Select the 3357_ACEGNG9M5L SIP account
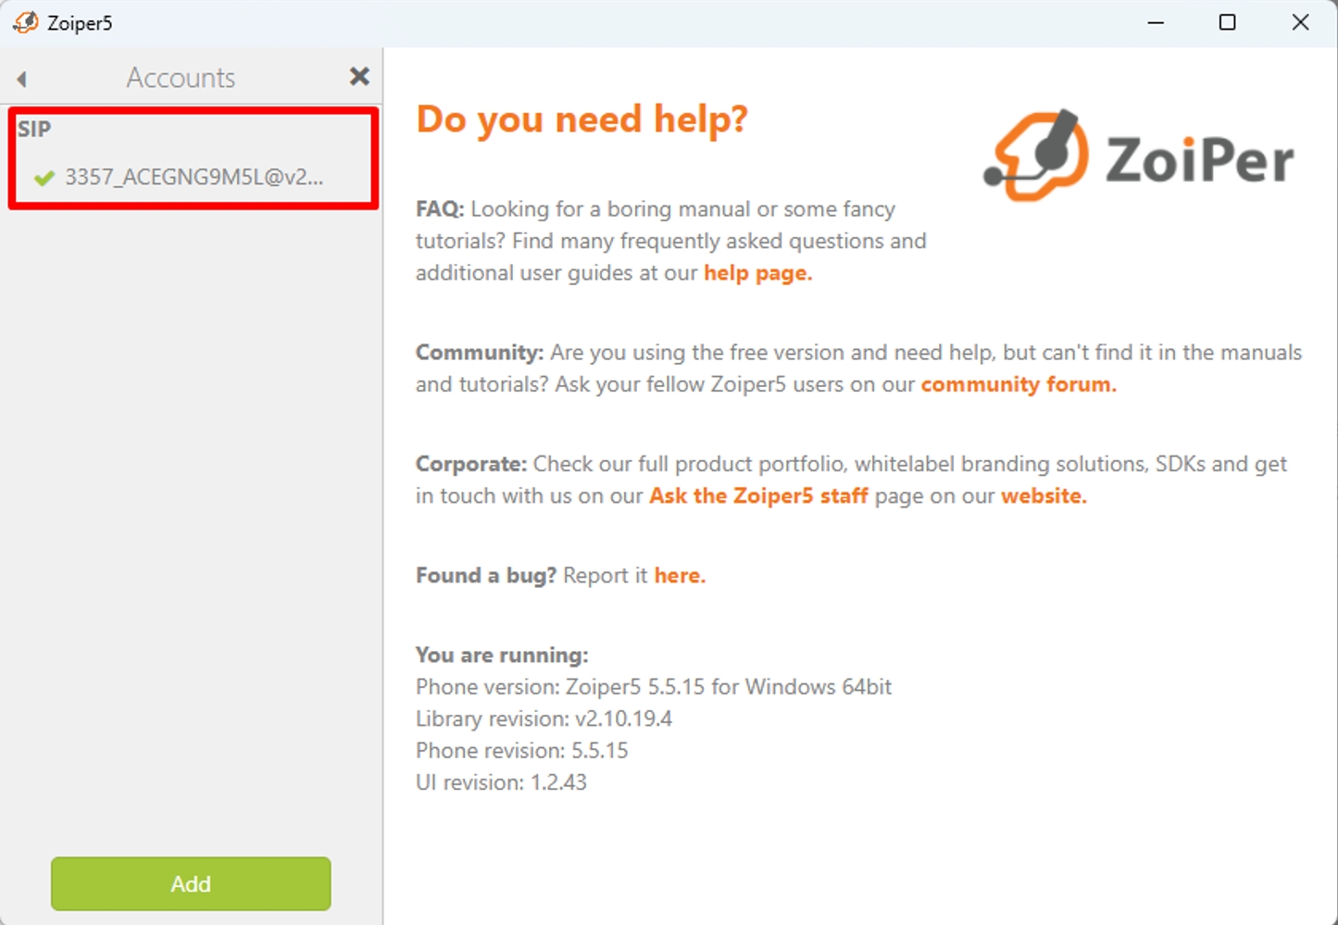Screen dimensions: 1338x925 click(194, 177)
